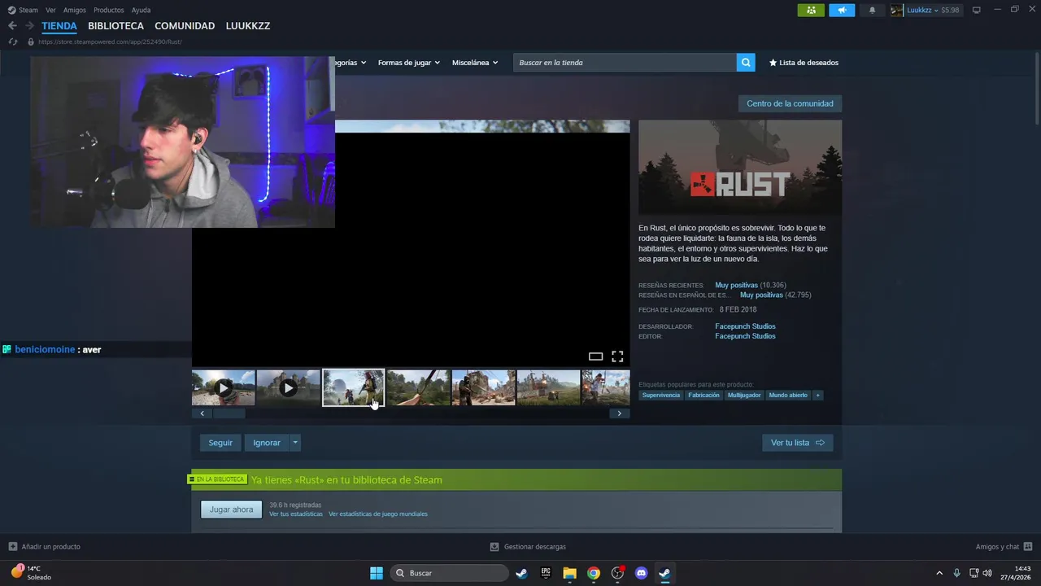Click the Seguir button
Viewport: 1041px width, 586px height.
tap(220, 443)
